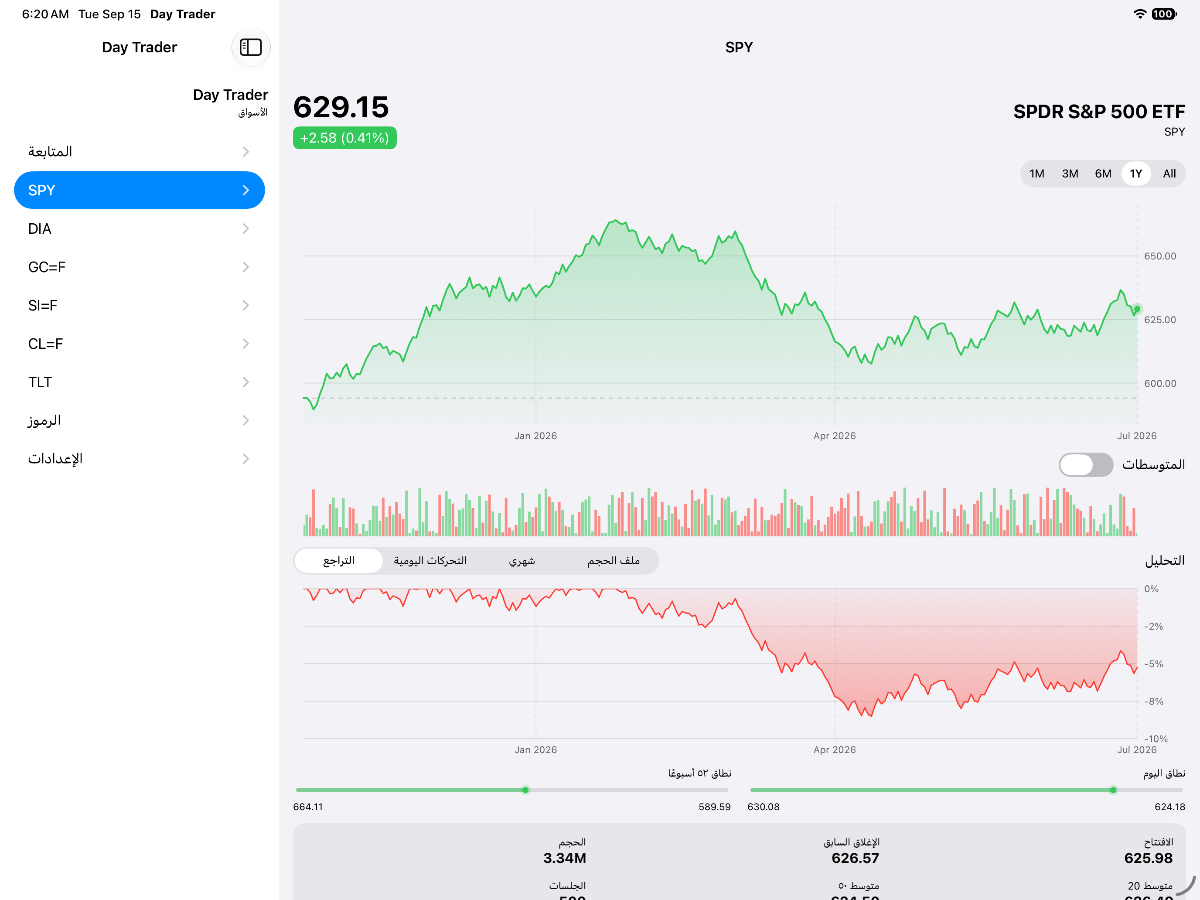Toggle the sidebar panel icon
The image size is (1200, 900).
tap(251, 47)
